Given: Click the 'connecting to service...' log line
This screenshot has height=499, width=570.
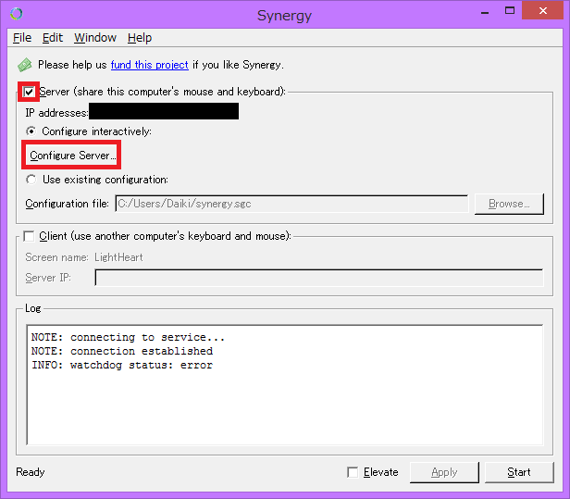Looking at the screenshot, I should tap(128, 337).
